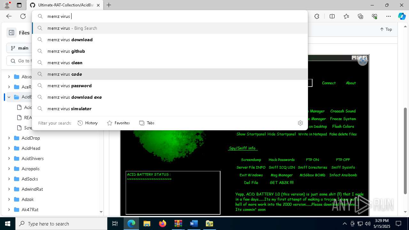Select 'memz virus - Bing Search' suggestion
The width and height of the screenshot is (409, 230).
tap(170, 28)
